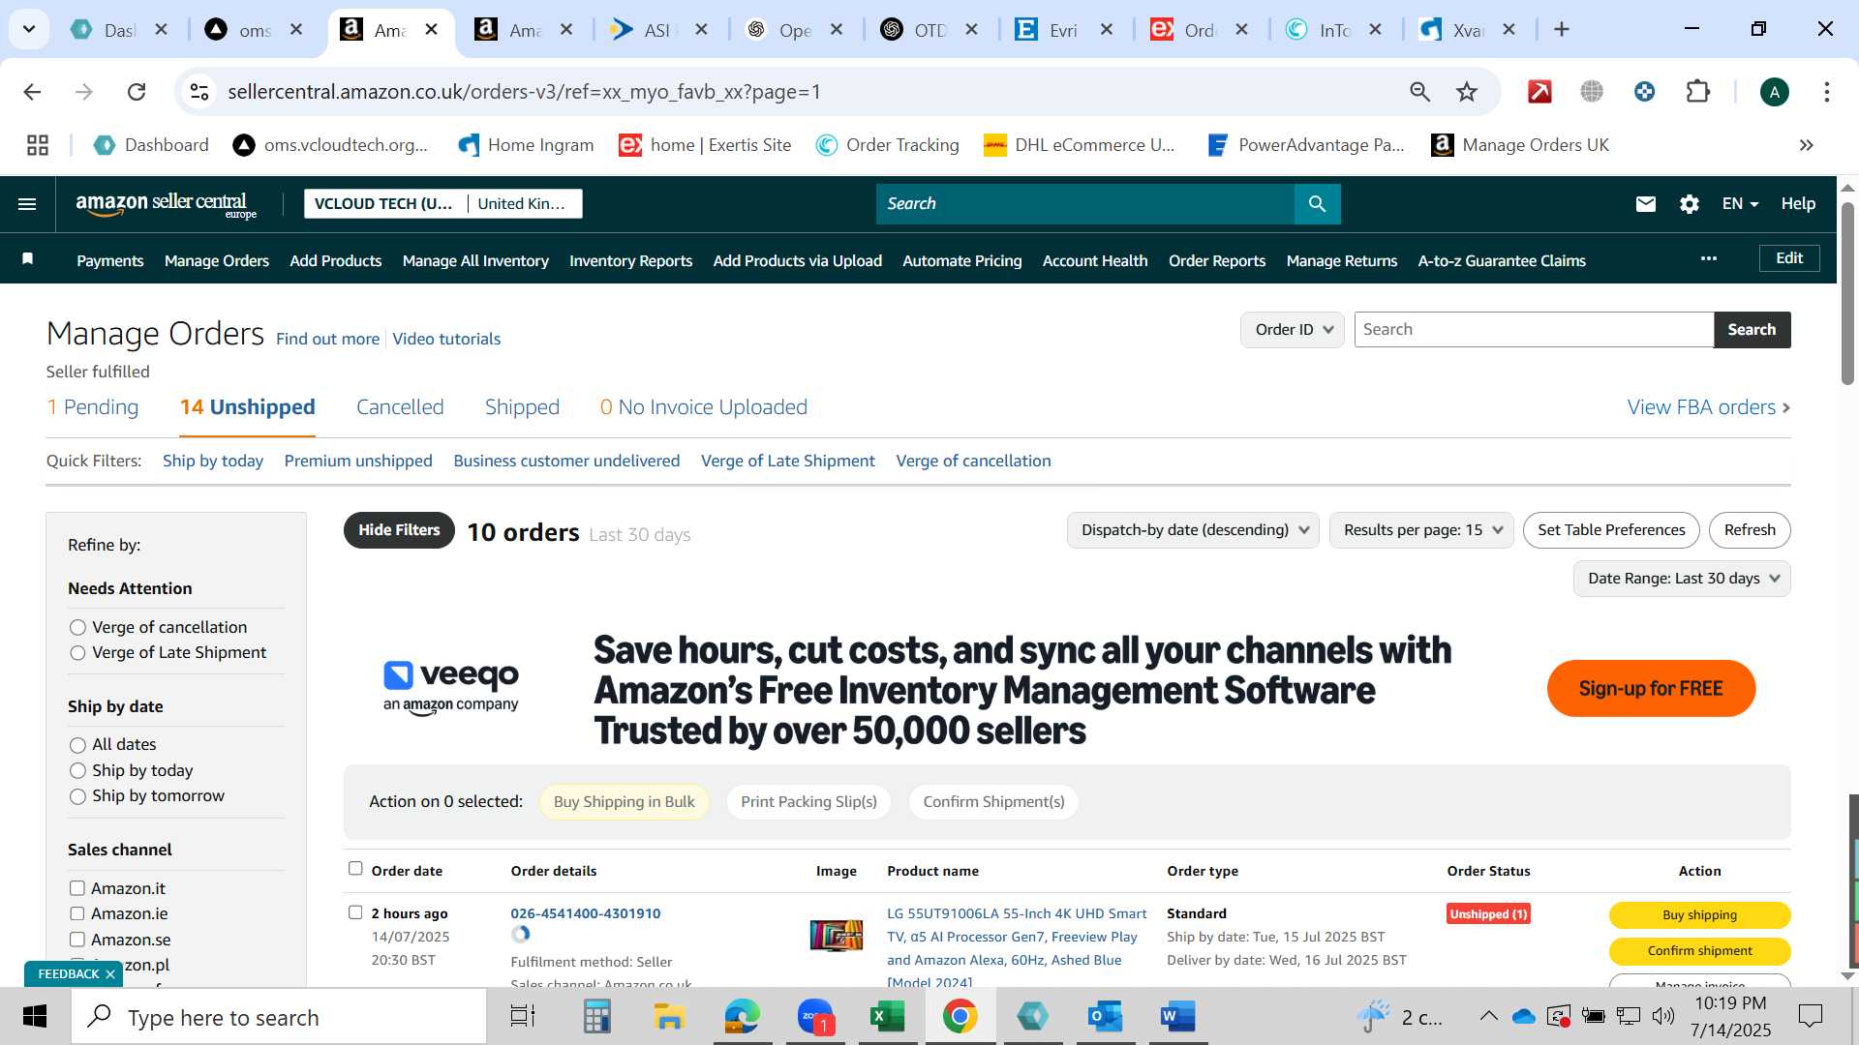Open the red arrow extension icon
Viewport: 1859px width, 1045px height.
pyautogui.click(x=1539, y=92)
